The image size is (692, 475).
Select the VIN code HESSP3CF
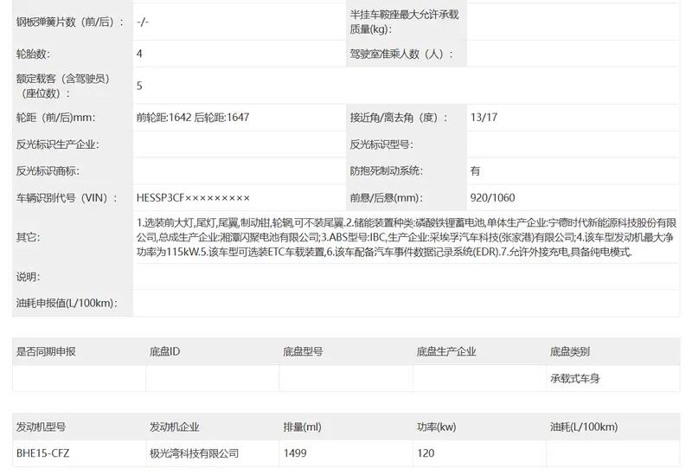(193, 198)
